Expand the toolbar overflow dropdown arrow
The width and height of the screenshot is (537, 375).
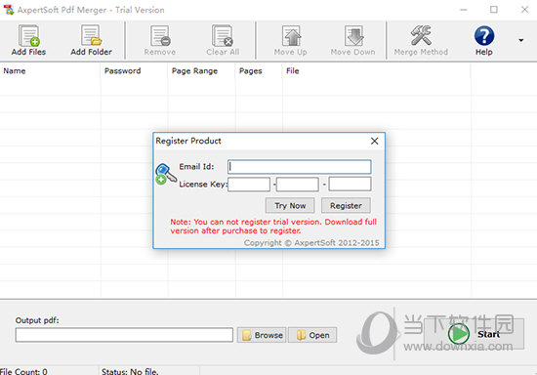pos(521,40)
